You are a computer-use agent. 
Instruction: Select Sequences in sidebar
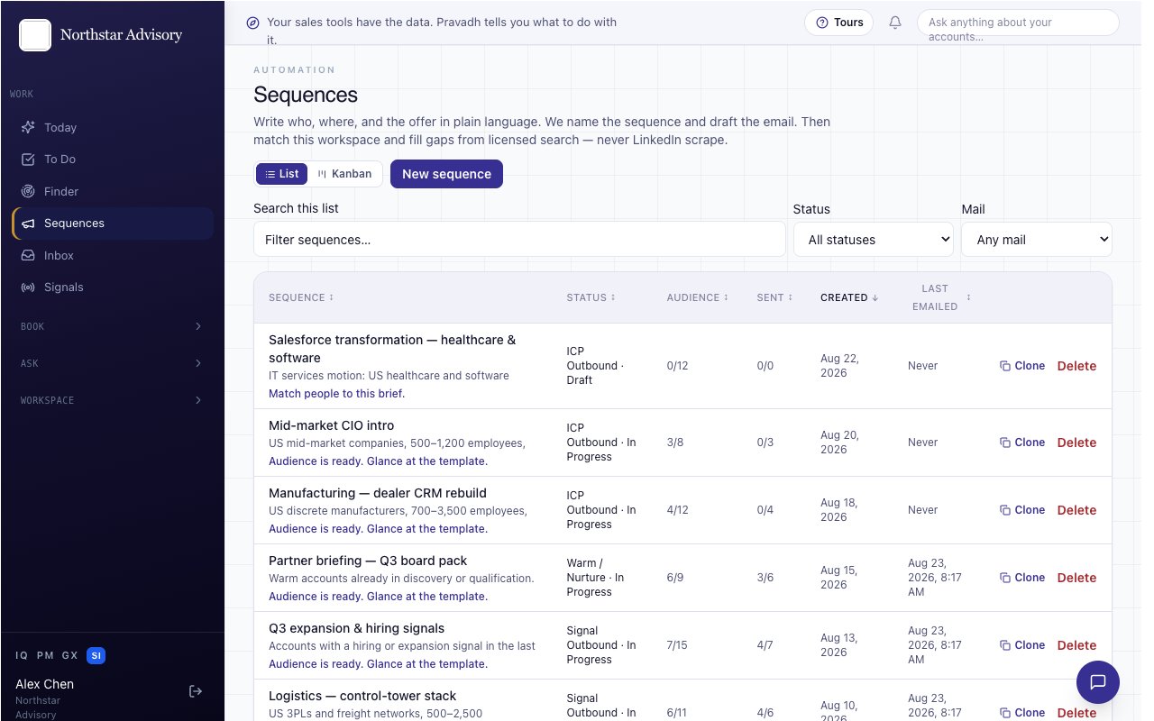(x=113, y=224)
